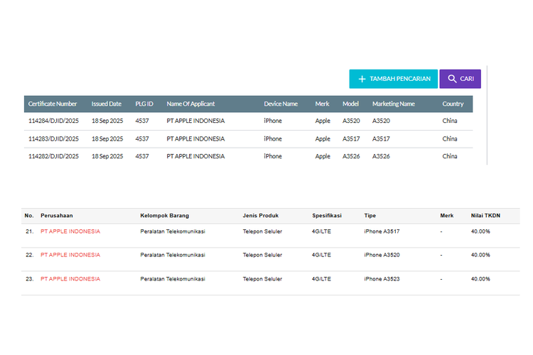The height and width of the screenshot is (355, 533).
Task: Click the Country column header
Action: [x=453, y=104]
